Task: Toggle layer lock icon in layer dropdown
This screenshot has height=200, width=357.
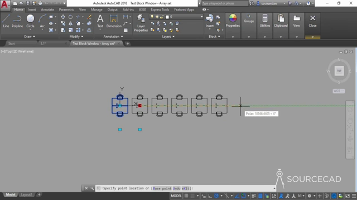Action: tap(161, 17)
